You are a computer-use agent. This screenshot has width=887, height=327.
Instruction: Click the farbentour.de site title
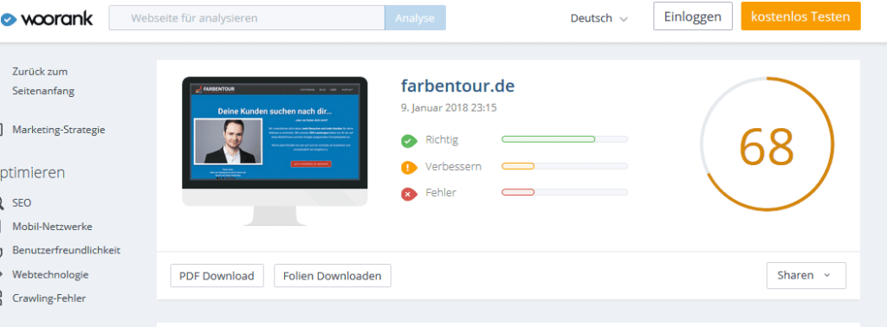tap(457, 87)
